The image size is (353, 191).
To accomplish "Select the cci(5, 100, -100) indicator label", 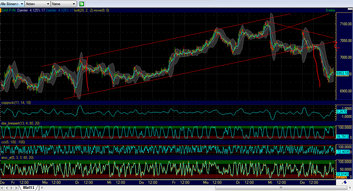I will coord(14,142).
